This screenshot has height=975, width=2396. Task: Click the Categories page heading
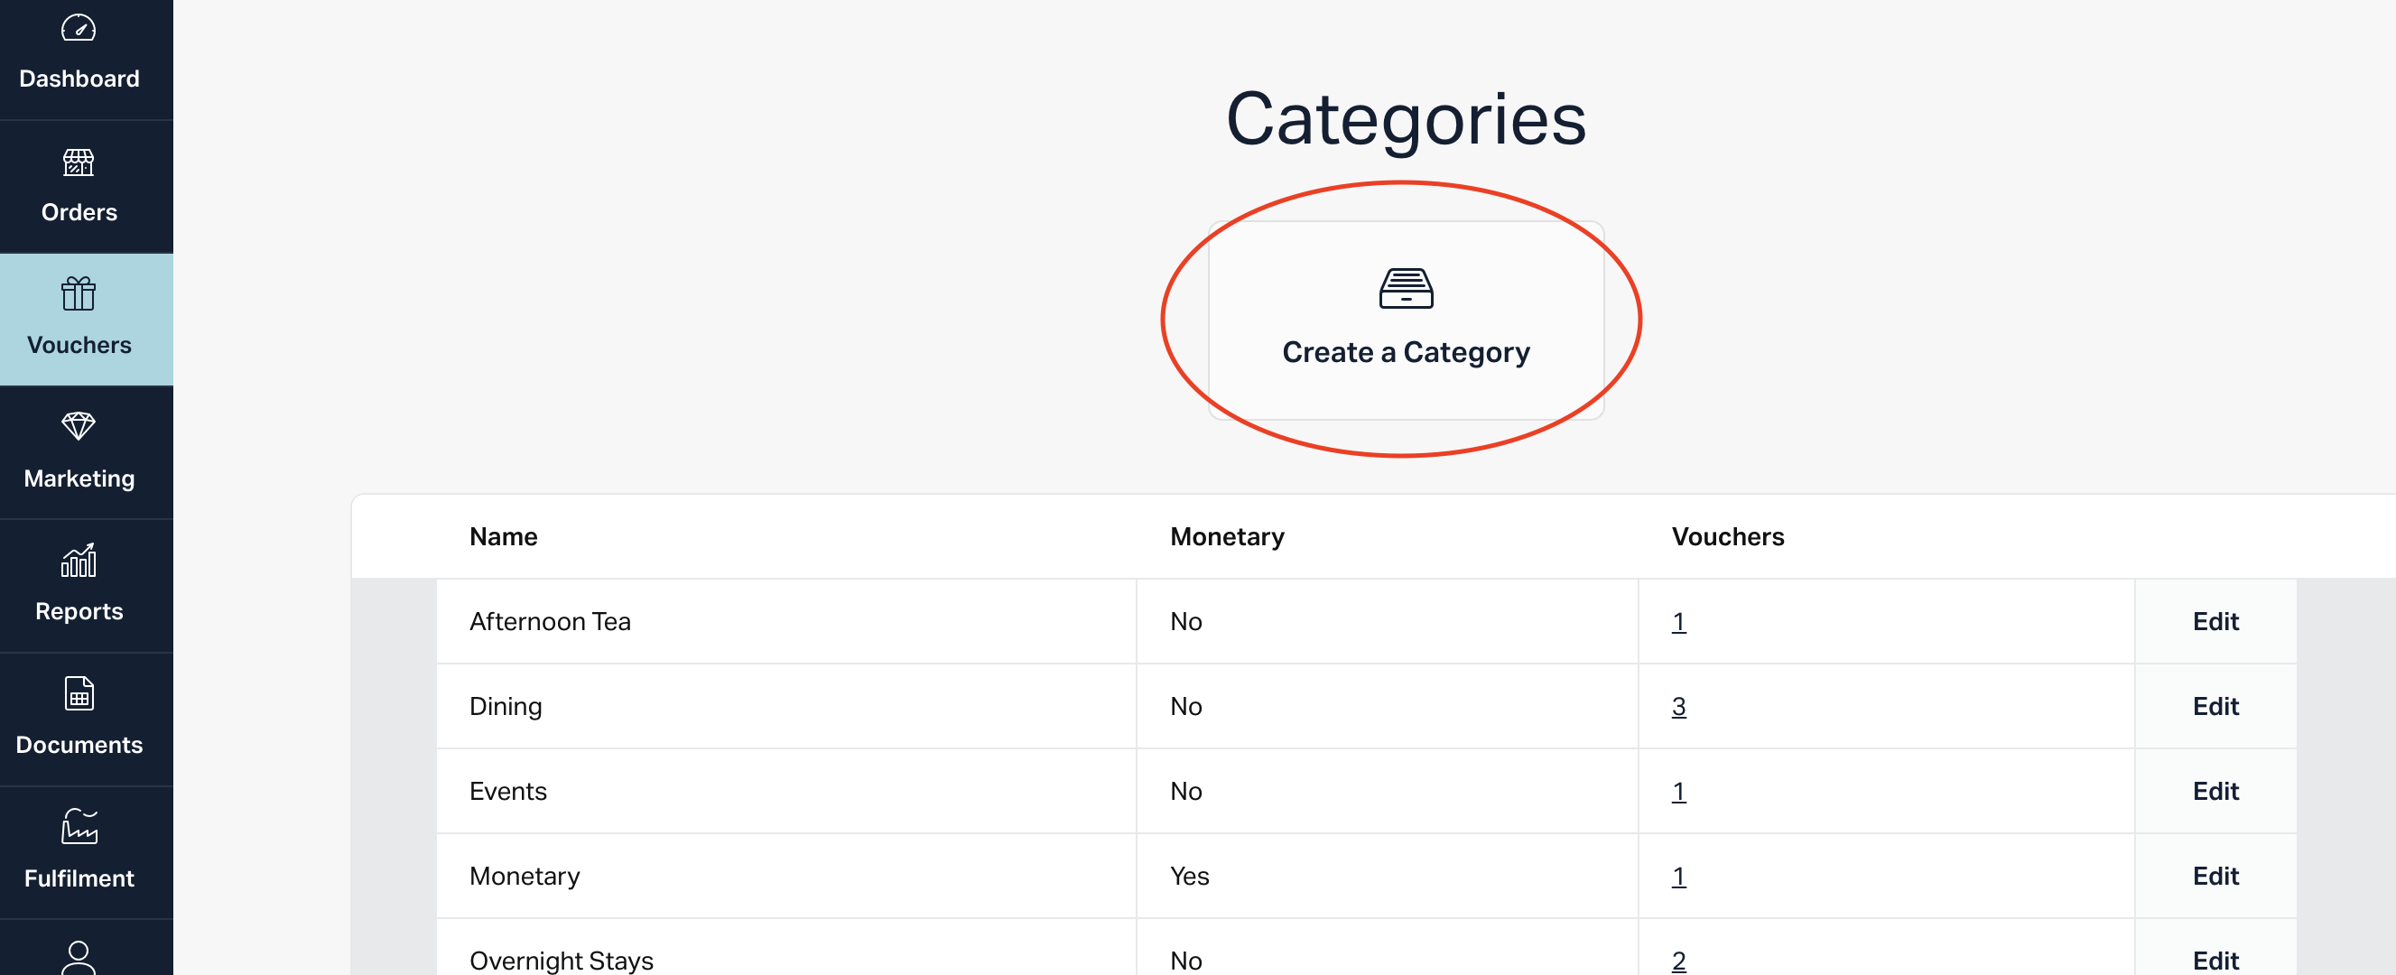(x=1406, y=120)
